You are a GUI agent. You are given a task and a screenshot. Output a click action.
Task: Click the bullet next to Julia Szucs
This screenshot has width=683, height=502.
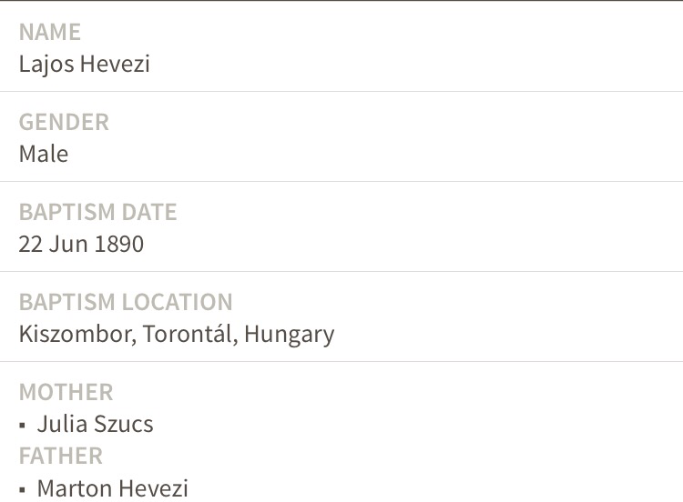pyautogui.click(x=23, y=425)
